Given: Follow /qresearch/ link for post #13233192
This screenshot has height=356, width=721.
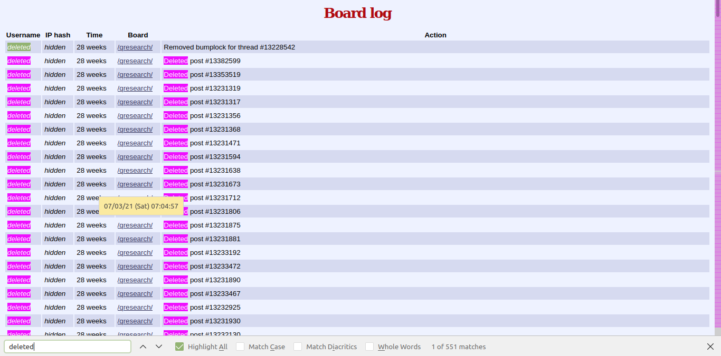Looking at the screenshot, I should 135,253.
